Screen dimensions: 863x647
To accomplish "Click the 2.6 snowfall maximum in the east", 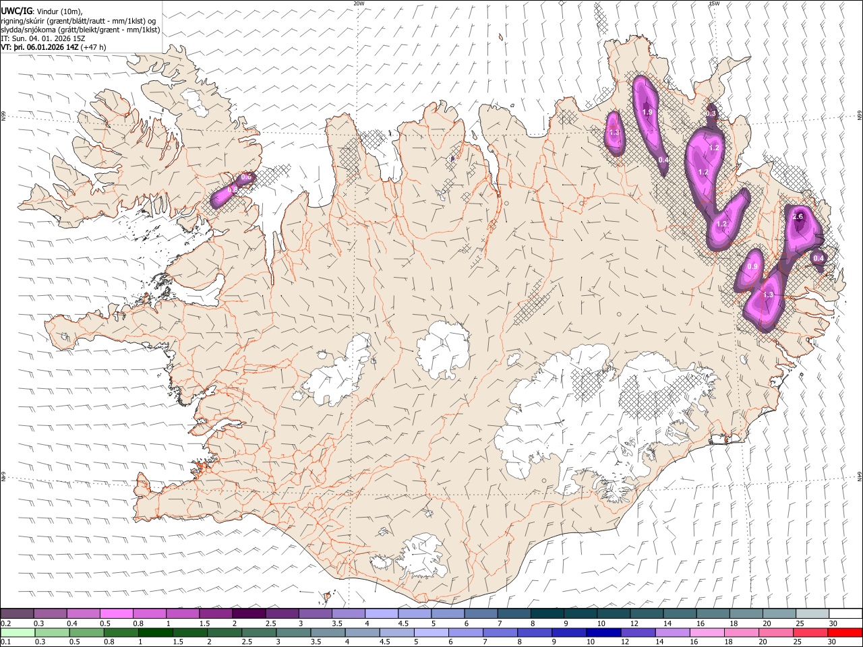I will tap(798, 216).
